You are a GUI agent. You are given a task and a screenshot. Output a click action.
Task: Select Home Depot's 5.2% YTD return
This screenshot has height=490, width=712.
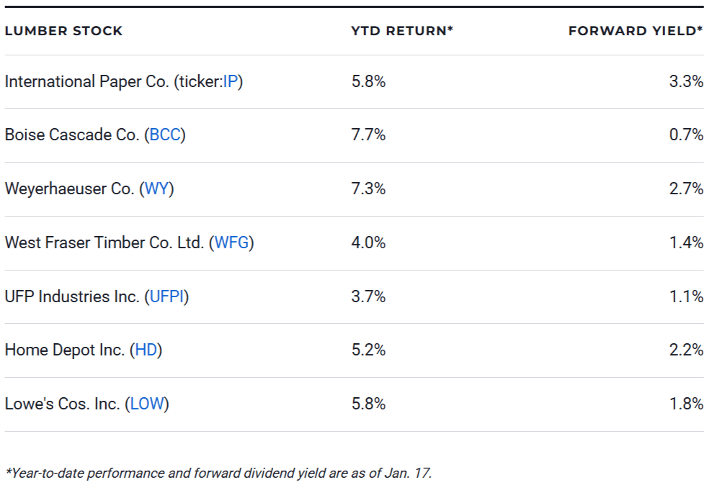tap(368, 350)
